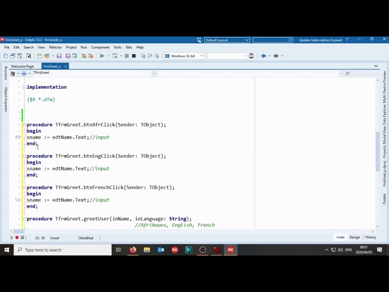Screen dimensions: 389x292
Task: Open the Project menu
Action: (71, 47)
